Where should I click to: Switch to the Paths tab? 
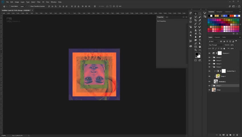(x=224, y=37)
